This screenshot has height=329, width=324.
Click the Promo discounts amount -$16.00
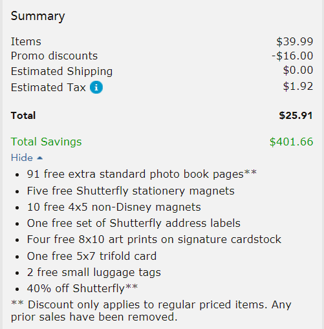tap(292, 56)
